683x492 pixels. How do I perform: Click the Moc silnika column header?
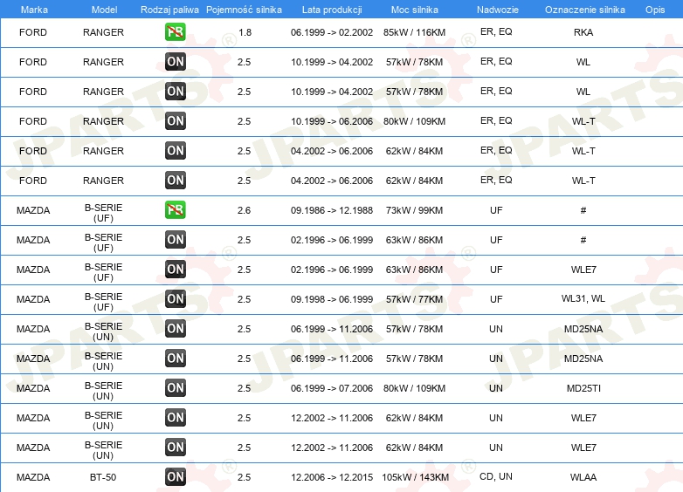415,10
